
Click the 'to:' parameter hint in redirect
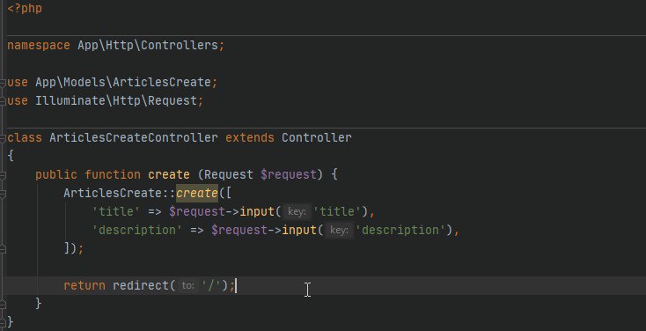click(187, 285)
